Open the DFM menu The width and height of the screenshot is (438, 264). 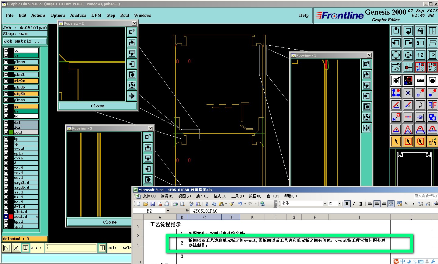96,15
